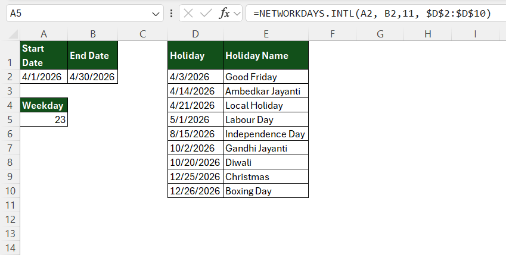Click the formula bar three-dot handle
The image size is (506, 255).
[x=172, y=14]
